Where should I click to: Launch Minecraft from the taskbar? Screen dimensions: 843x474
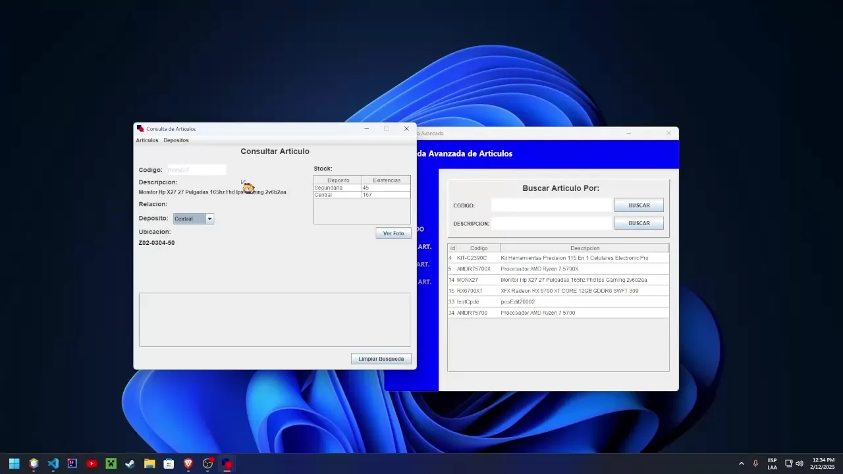point(111,463)
